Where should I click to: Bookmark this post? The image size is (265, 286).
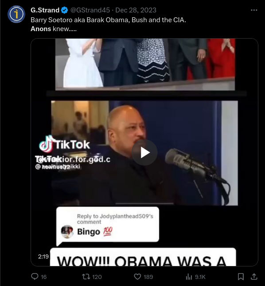tap(241, 277)
